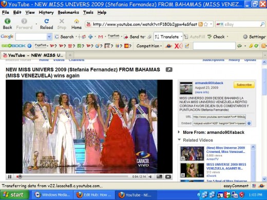The image size is (267, 200).
Task: Open Google toolbar Settings
Action: pyautogui.click(x=255, y=37)
